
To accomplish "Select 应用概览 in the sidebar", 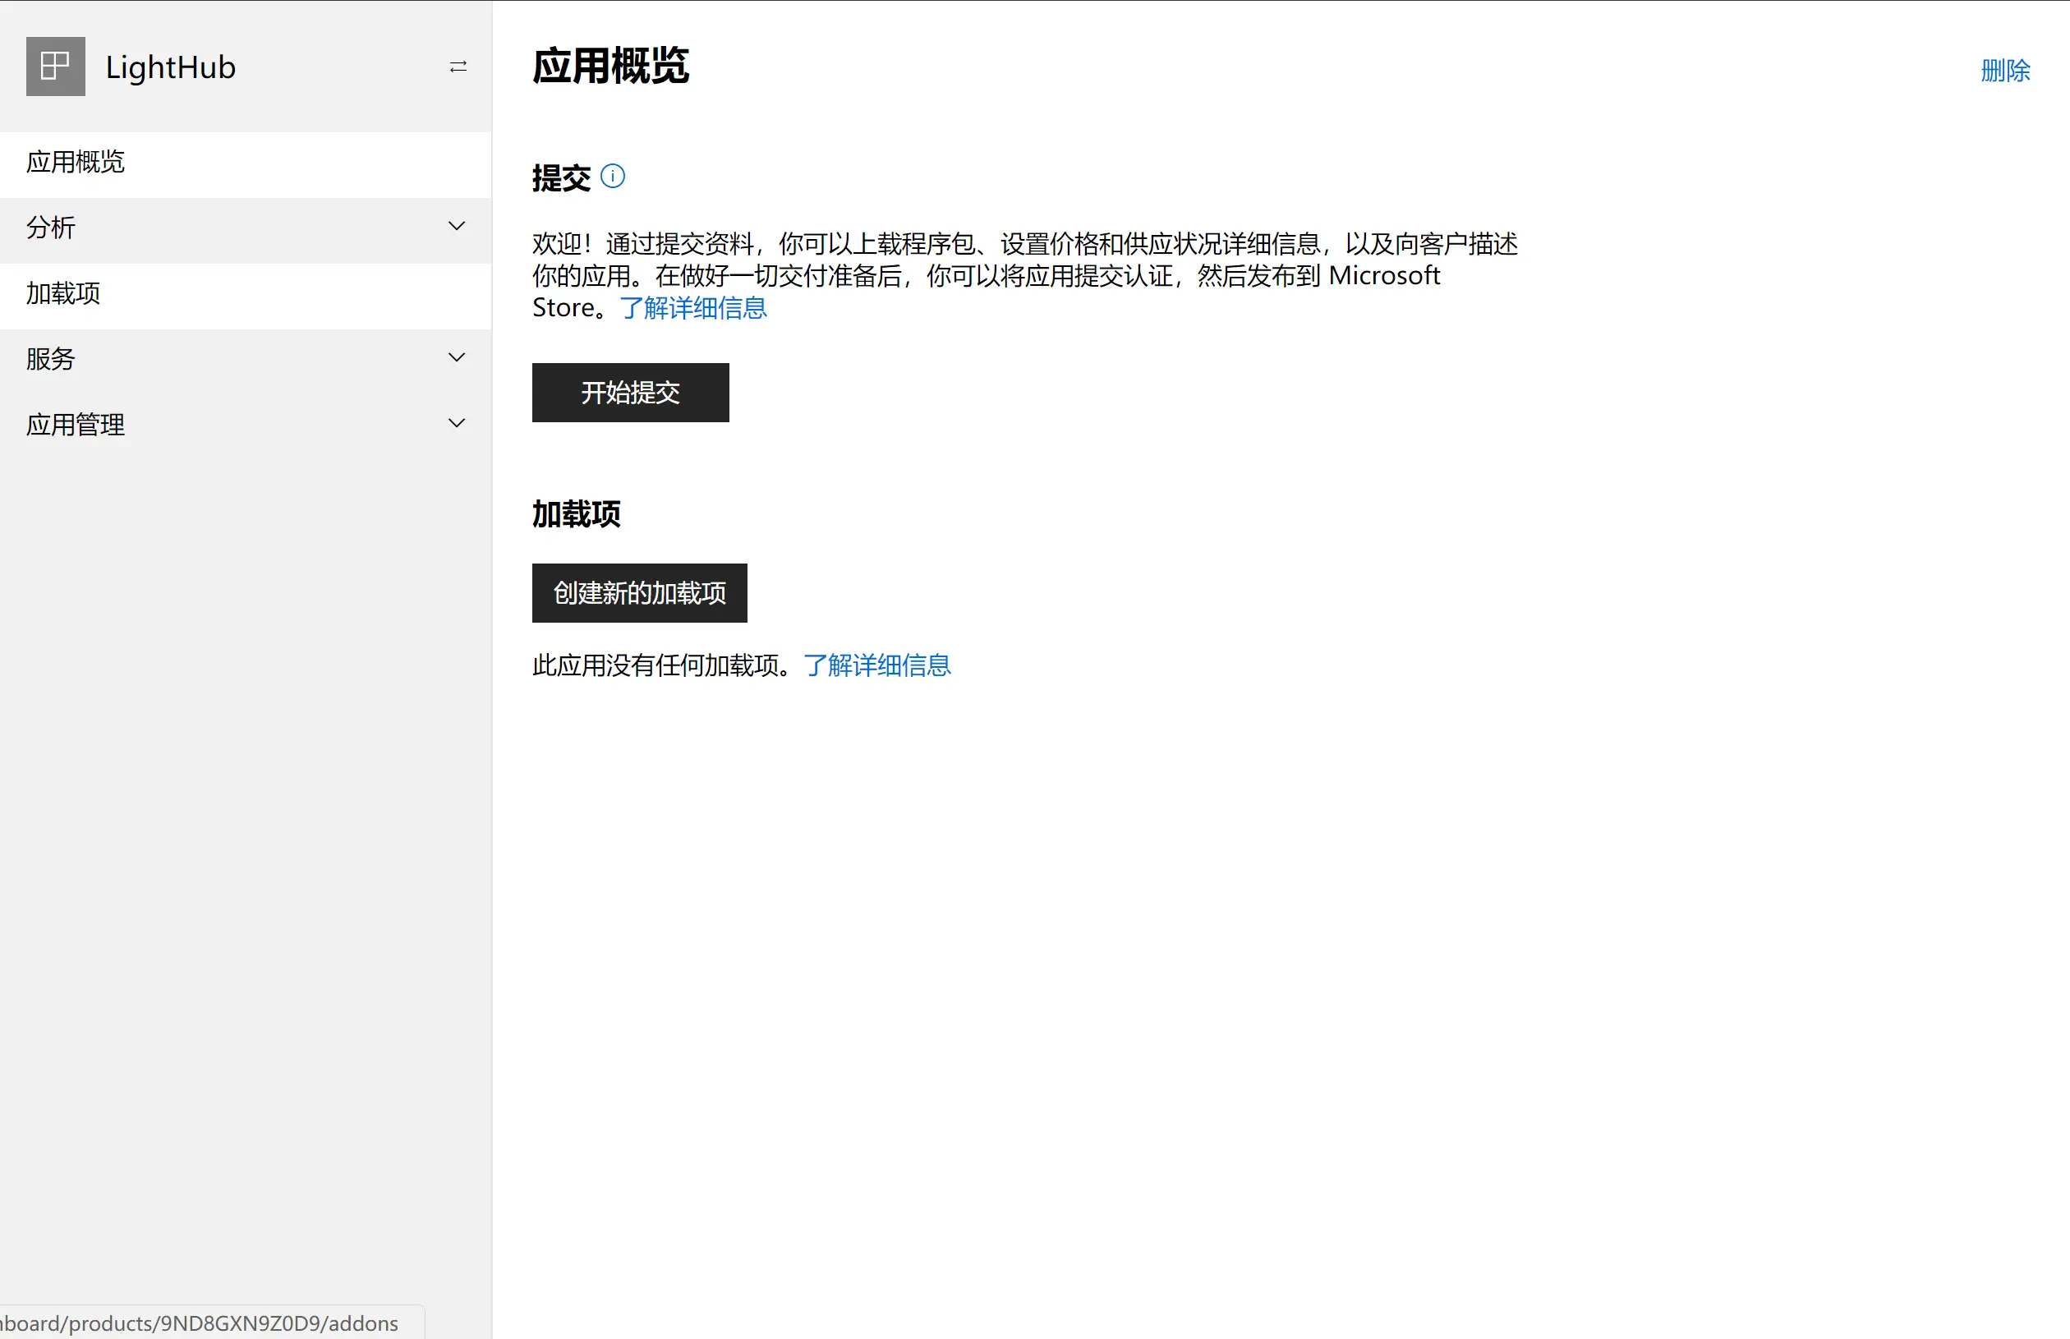I will [x=76, y=163].
